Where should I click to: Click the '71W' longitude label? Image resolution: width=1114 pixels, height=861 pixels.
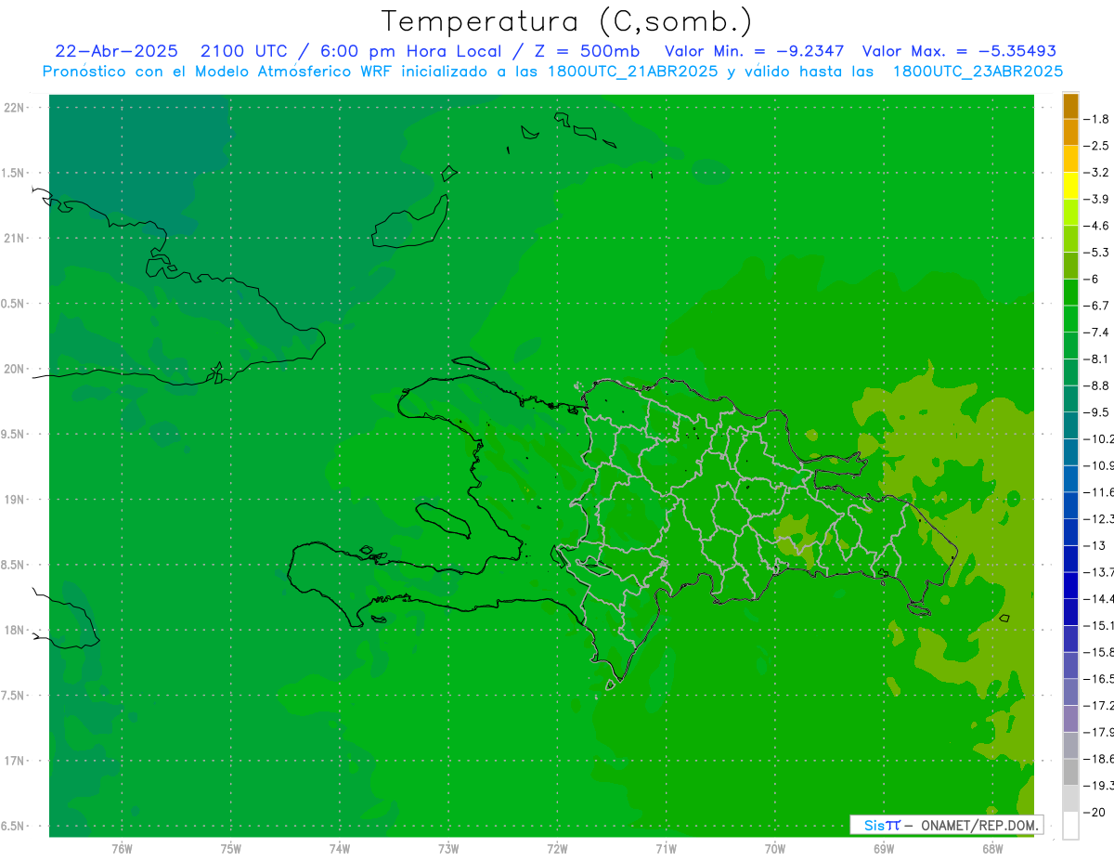(666, 849)
